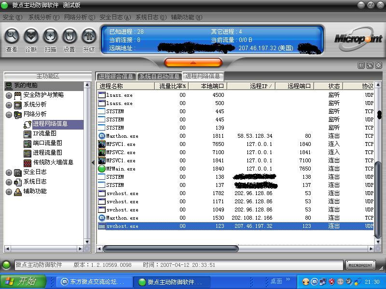The image size is (386, 289).
Task: Click the red shield tray icon
Action: [x=331, y=281]
